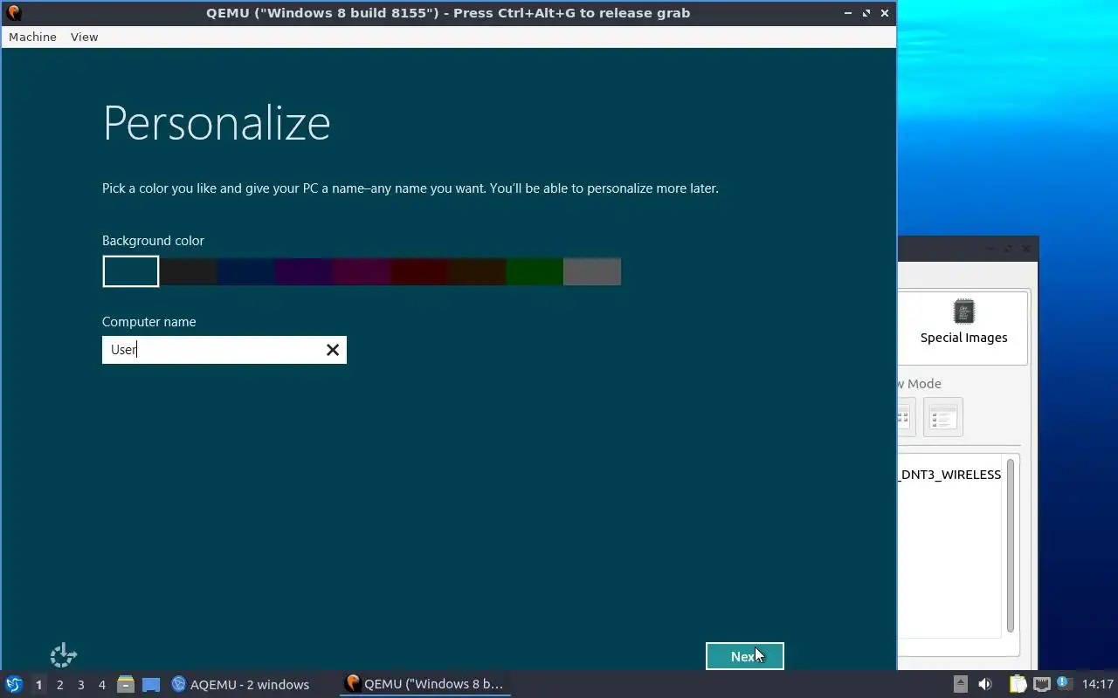Select the dark gray background color swatch
Viewport: 1118px width, 698px height.
click(189, 271)
